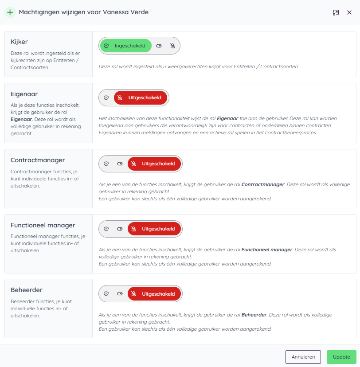Select the shield icon for Beheerder

click(106, 293)
